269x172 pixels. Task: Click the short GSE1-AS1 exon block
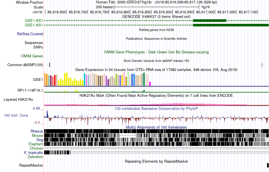(210, 21)
